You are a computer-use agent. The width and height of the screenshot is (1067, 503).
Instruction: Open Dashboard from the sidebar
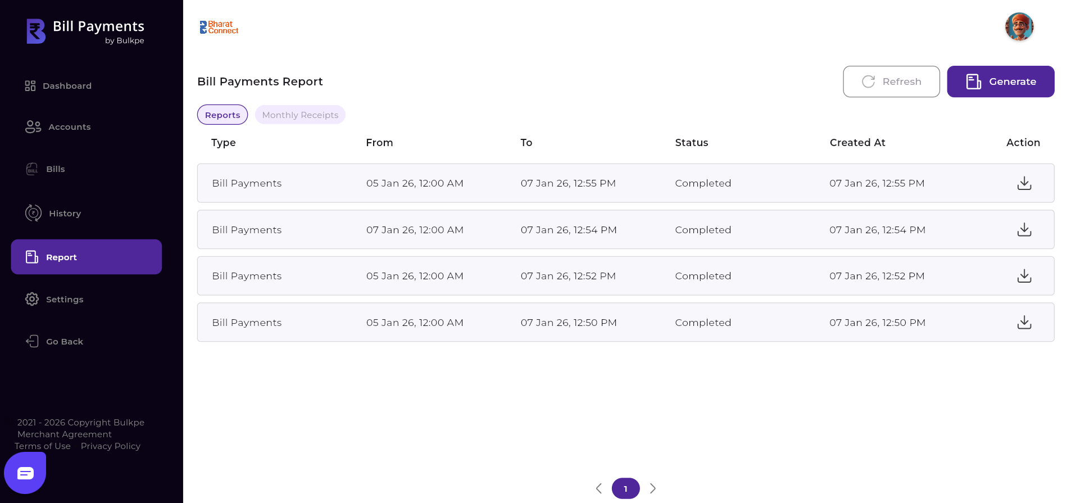tap(67, 86)
